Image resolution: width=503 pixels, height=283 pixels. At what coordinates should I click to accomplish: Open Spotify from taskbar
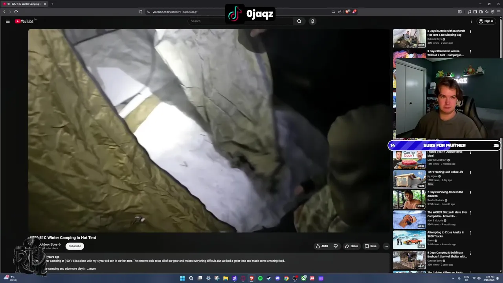pyautogui.click(x=260, y=278)
